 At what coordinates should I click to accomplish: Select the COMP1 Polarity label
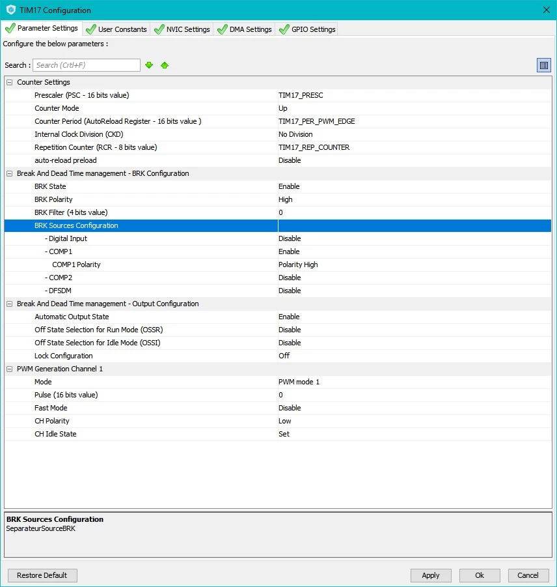tap(76, 265)
